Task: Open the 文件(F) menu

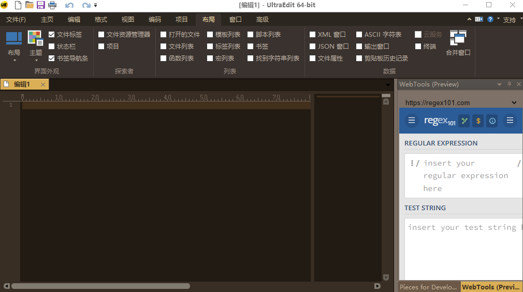Action: 16,20
